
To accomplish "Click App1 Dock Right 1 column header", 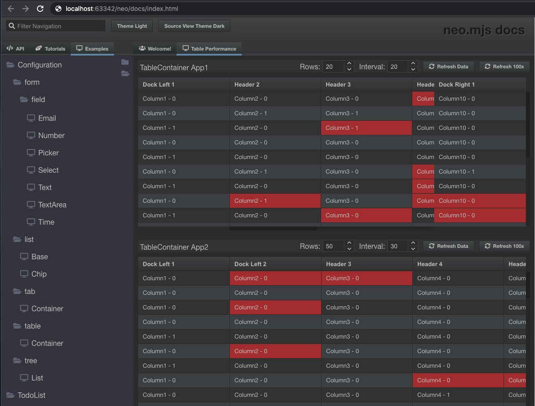I will [x=480, y=84].
